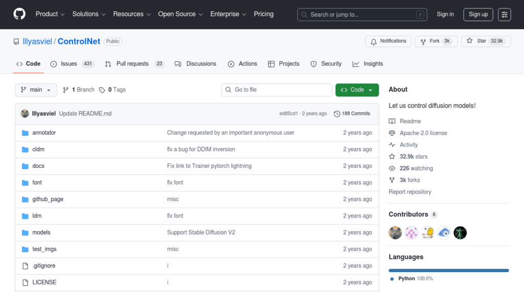Click the pink checkered contributor avatar

pos(411,233)
